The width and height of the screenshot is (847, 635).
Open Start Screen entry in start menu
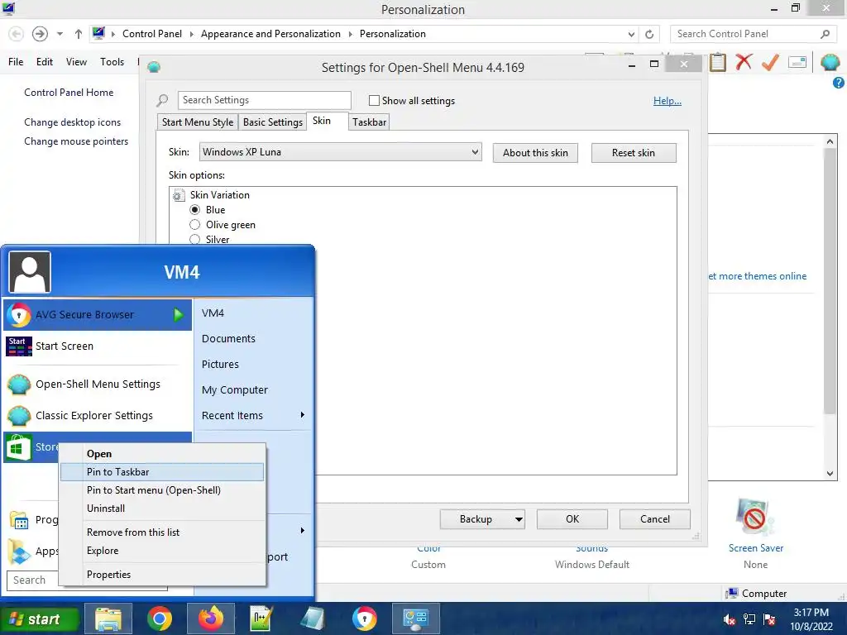coord(98,346)
